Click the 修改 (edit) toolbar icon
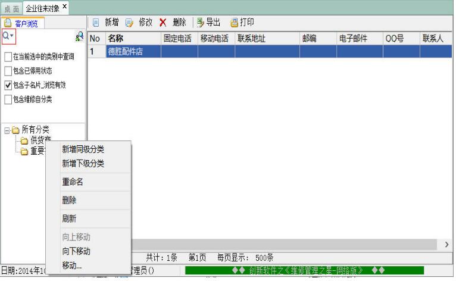This screenshot has width=456, height=281. 129,23
